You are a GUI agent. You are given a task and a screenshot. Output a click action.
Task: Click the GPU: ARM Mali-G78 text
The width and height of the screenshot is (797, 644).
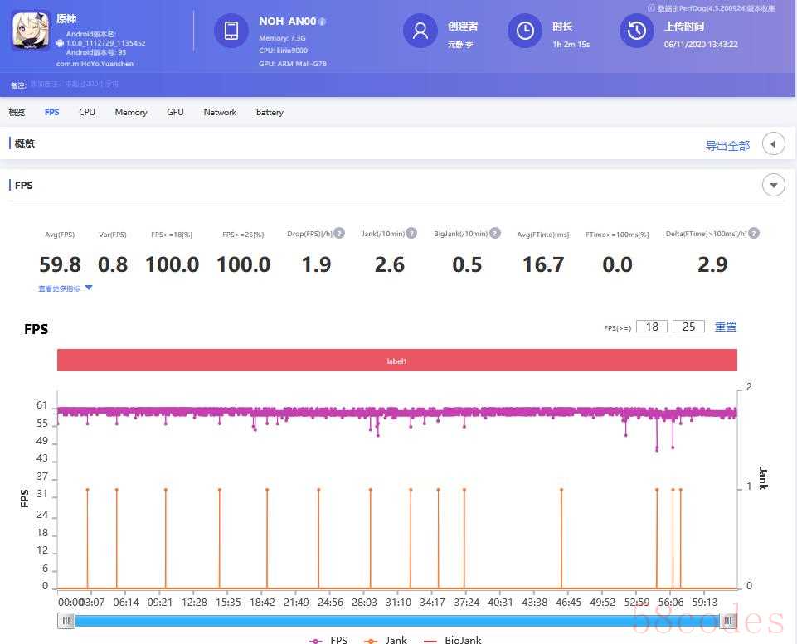click(293, 64)
